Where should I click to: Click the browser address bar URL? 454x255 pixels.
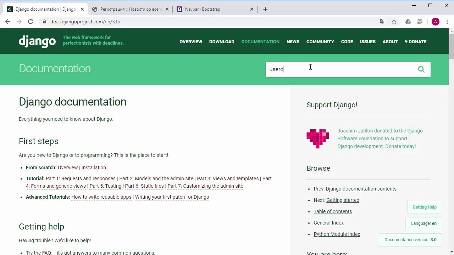point(85,22)
